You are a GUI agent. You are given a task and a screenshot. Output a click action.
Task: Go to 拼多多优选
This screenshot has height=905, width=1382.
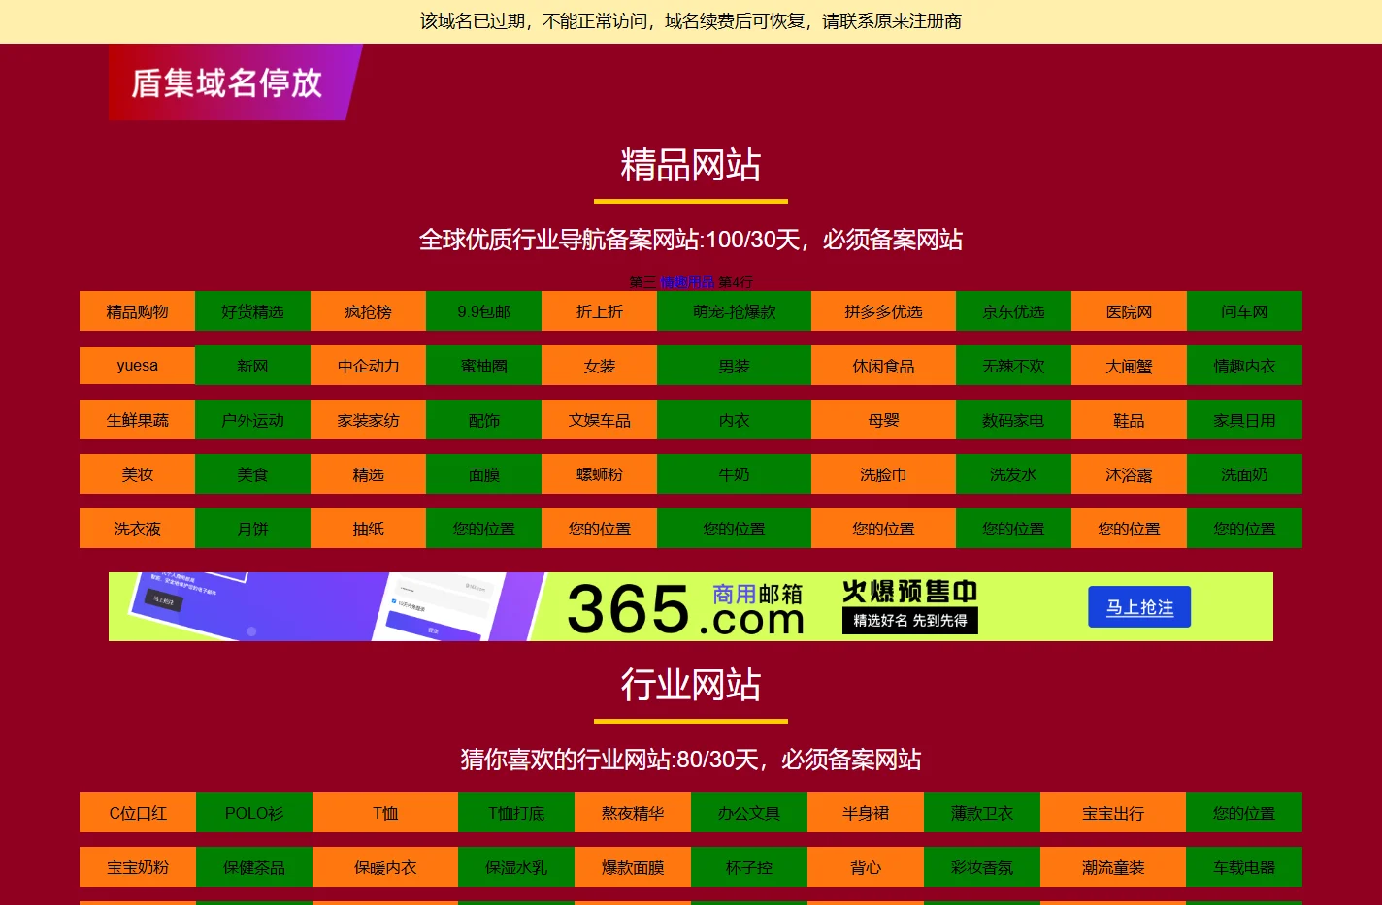pos(883,311)
